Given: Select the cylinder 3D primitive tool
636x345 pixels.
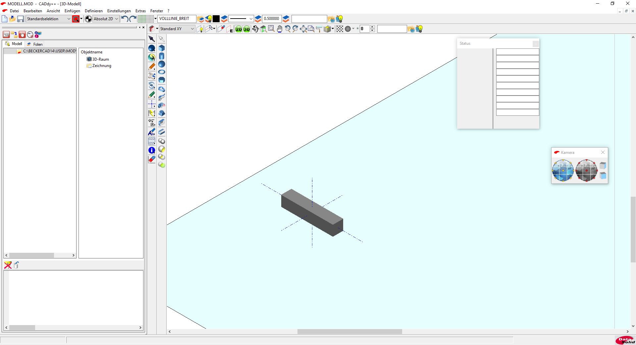Looking at the screenshot, I should coord(162,56).
